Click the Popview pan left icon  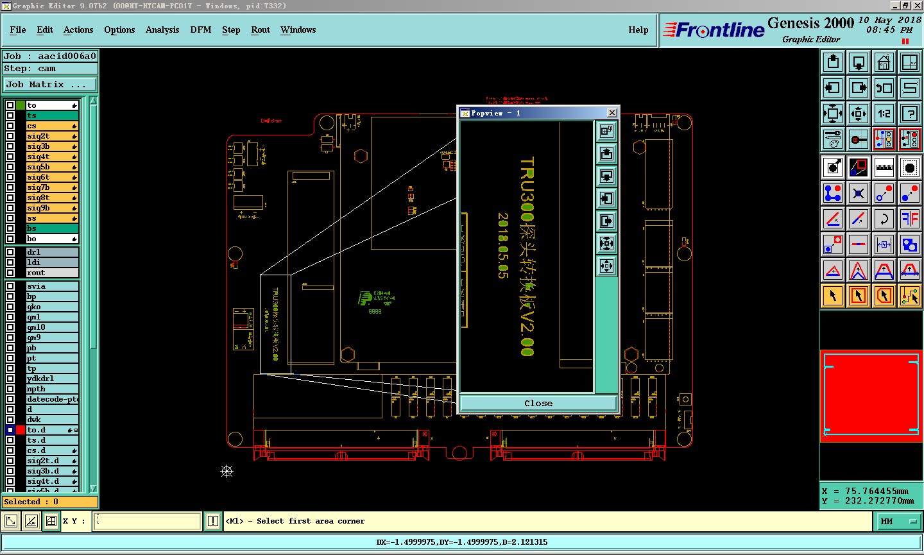[x=606, y=199]
